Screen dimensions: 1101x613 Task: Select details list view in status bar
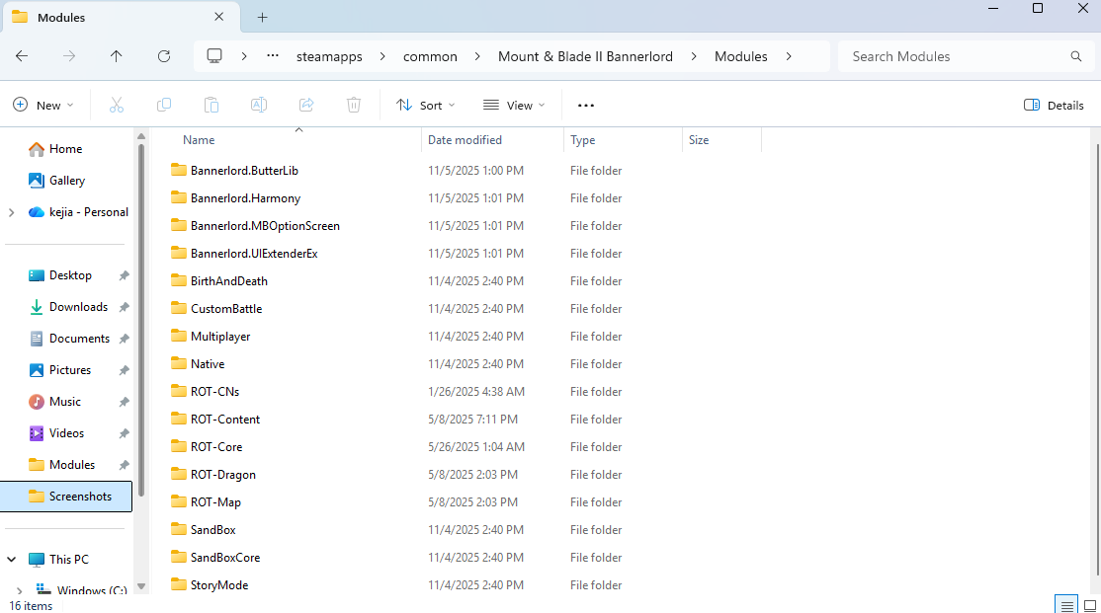(x=1065, y=604)
